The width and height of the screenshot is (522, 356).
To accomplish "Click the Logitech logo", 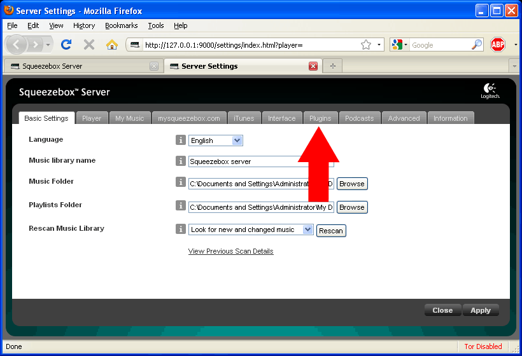I will point(490,91).
